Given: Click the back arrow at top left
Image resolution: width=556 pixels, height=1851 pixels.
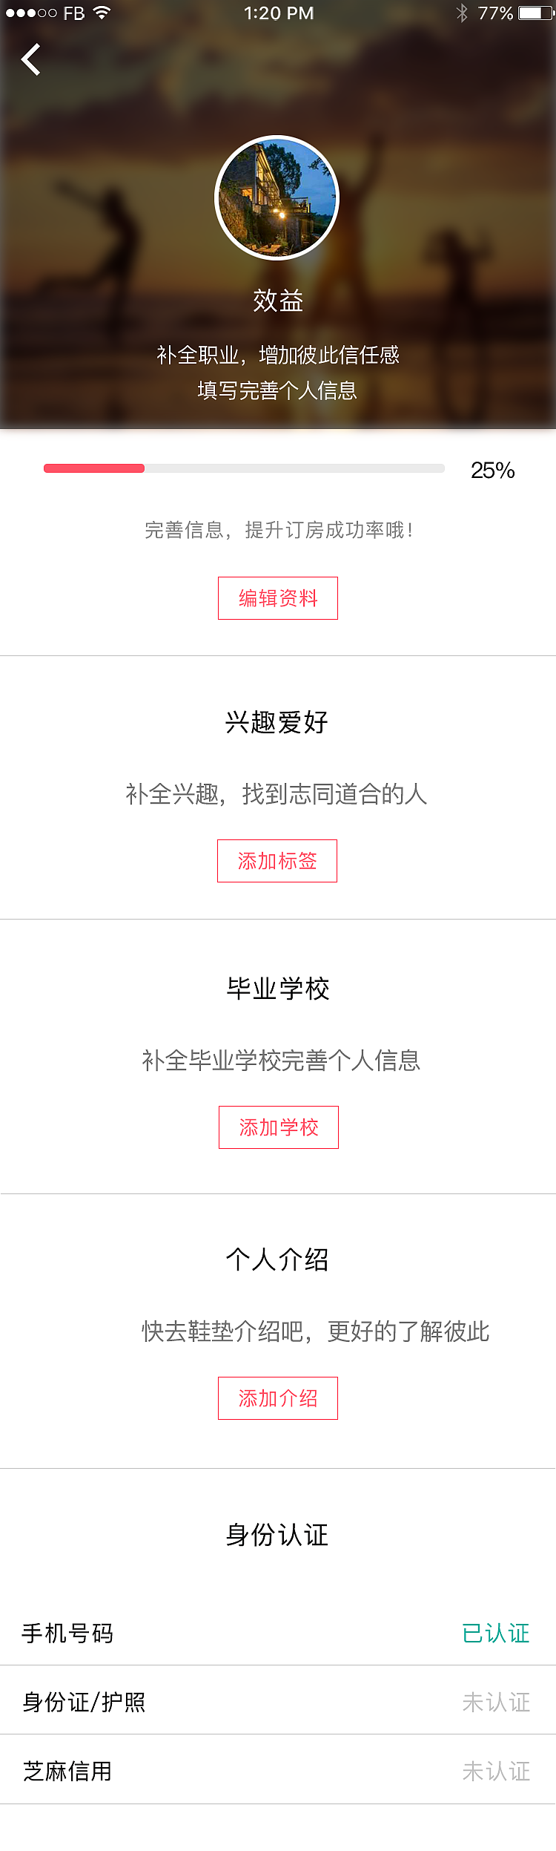Looking at the screenshot, I should (31, 59).
